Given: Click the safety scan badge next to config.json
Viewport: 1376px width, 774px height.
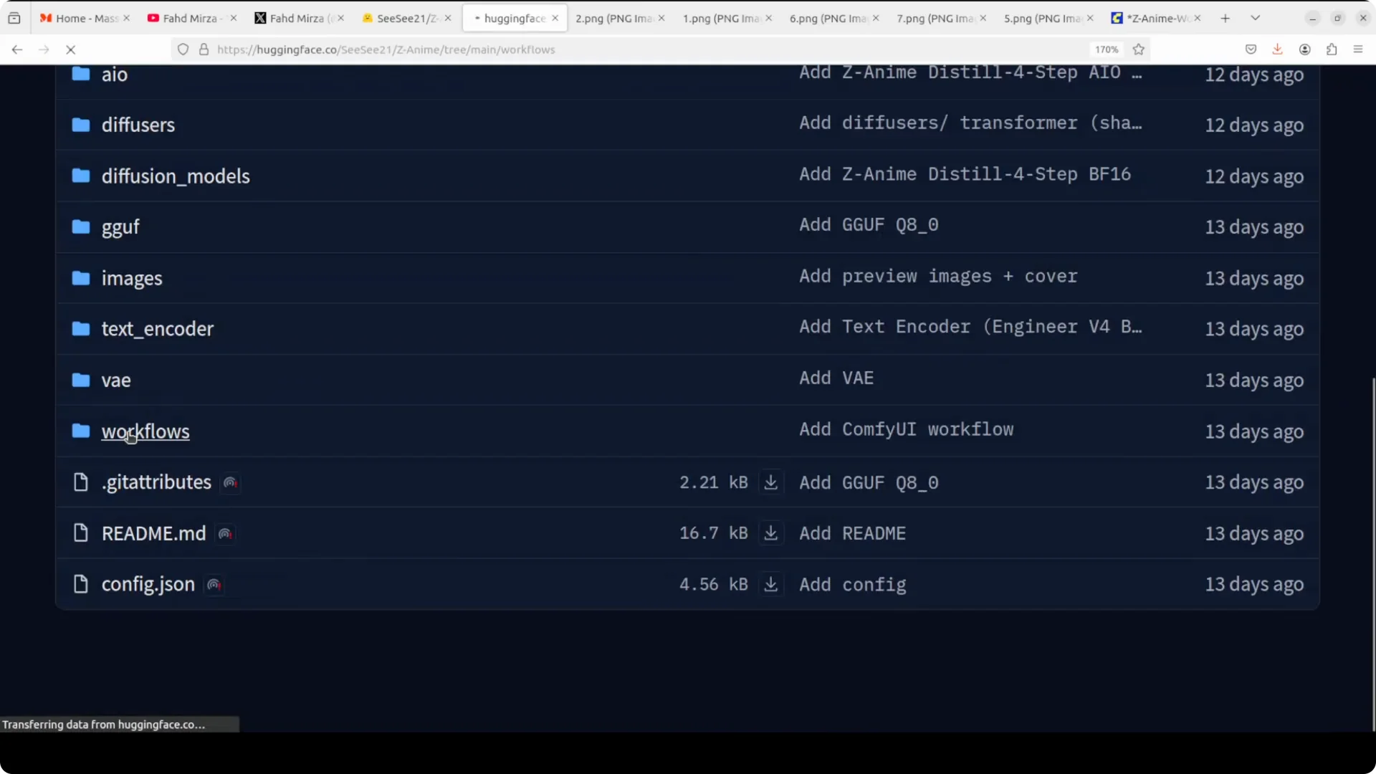Looking at the screenshot, I should pos(214,585).
